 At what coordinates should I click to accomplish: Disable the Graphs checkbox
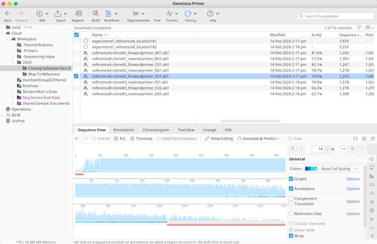pyautogui.click(x=291, y=179)
